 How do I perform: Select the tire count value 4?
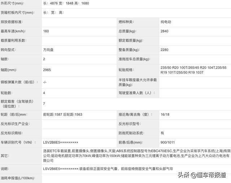click(44, 93)
